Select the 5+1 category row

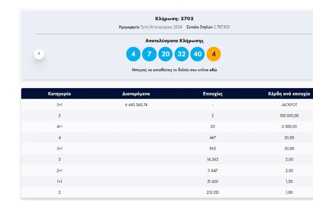tap(59, 105)
